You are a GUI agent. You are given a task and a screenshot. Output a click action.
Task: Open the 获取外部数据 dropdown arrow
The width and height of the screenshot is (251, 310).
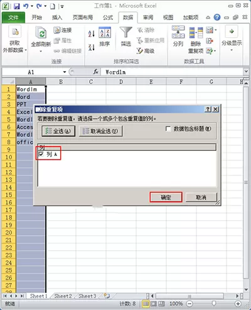(x=26, y=50)
